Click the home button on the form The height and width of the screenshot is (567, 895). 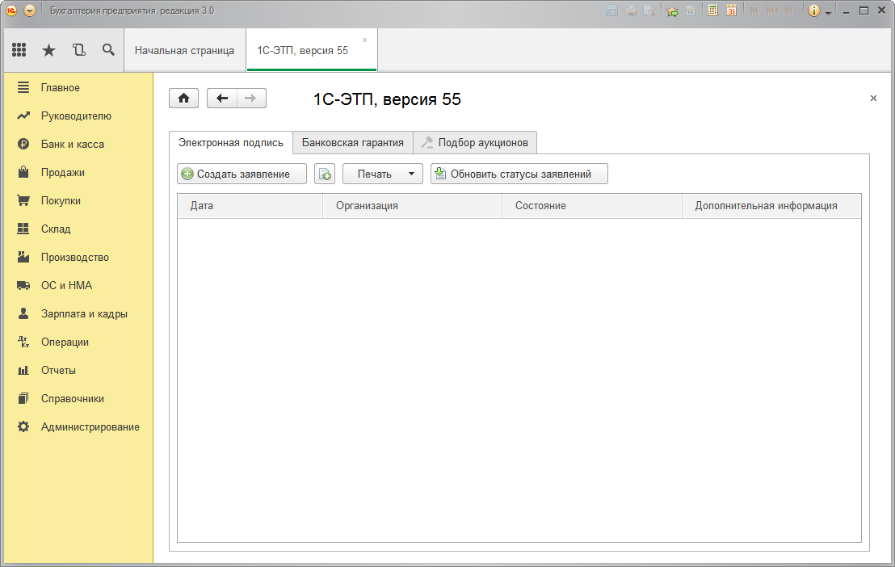click(183, 99)
